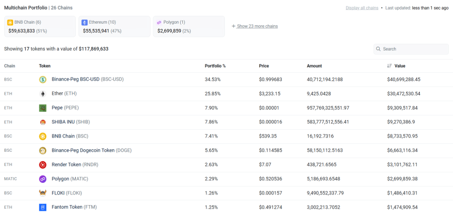
Task: Click the Ether token diamond icon
Action: point(43,94)
